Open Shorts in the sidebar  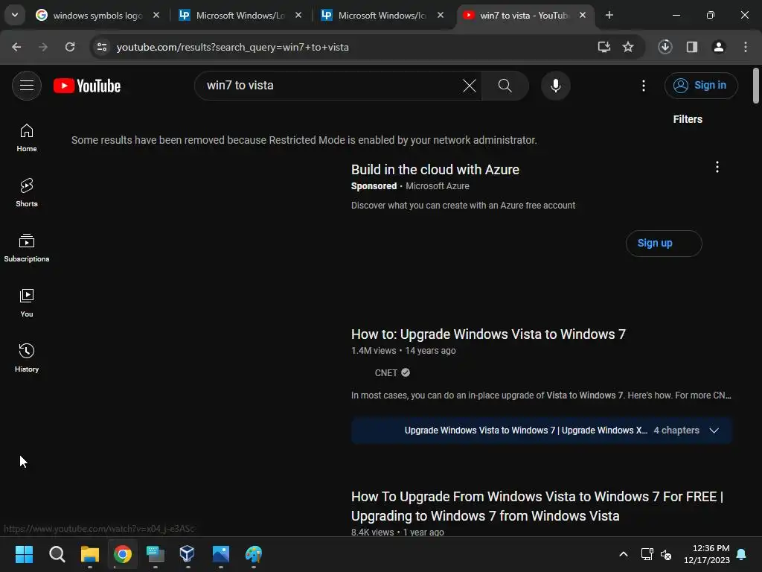[27, 193]
